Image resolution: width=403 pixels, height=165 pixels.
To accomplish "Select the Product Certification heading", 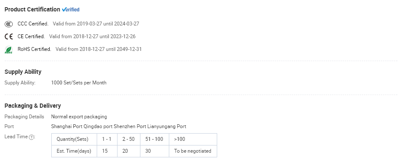I will coord(32,9).
